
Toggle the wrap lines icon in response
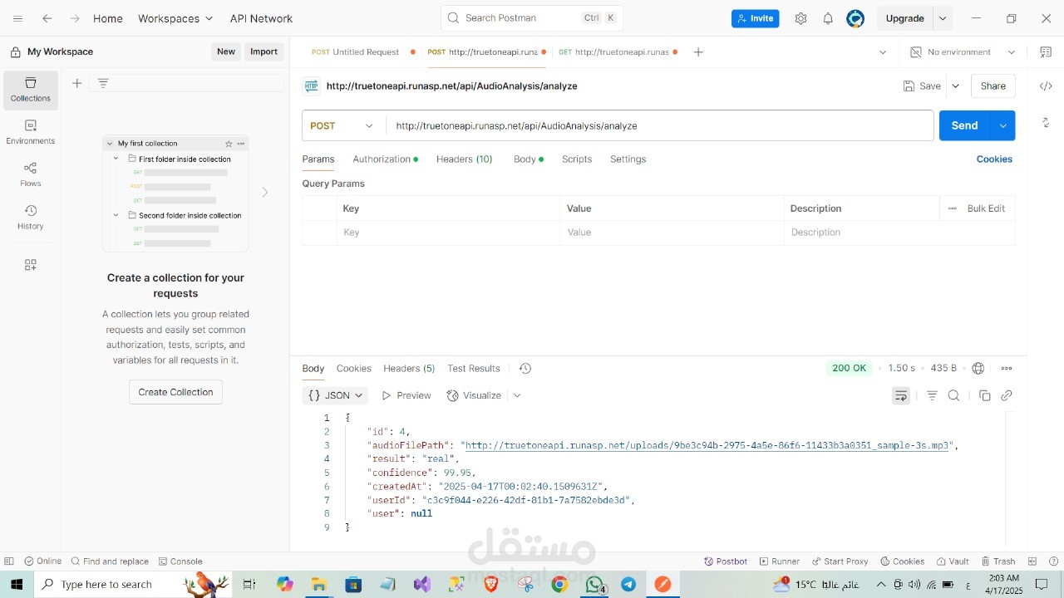coord(901,395)
